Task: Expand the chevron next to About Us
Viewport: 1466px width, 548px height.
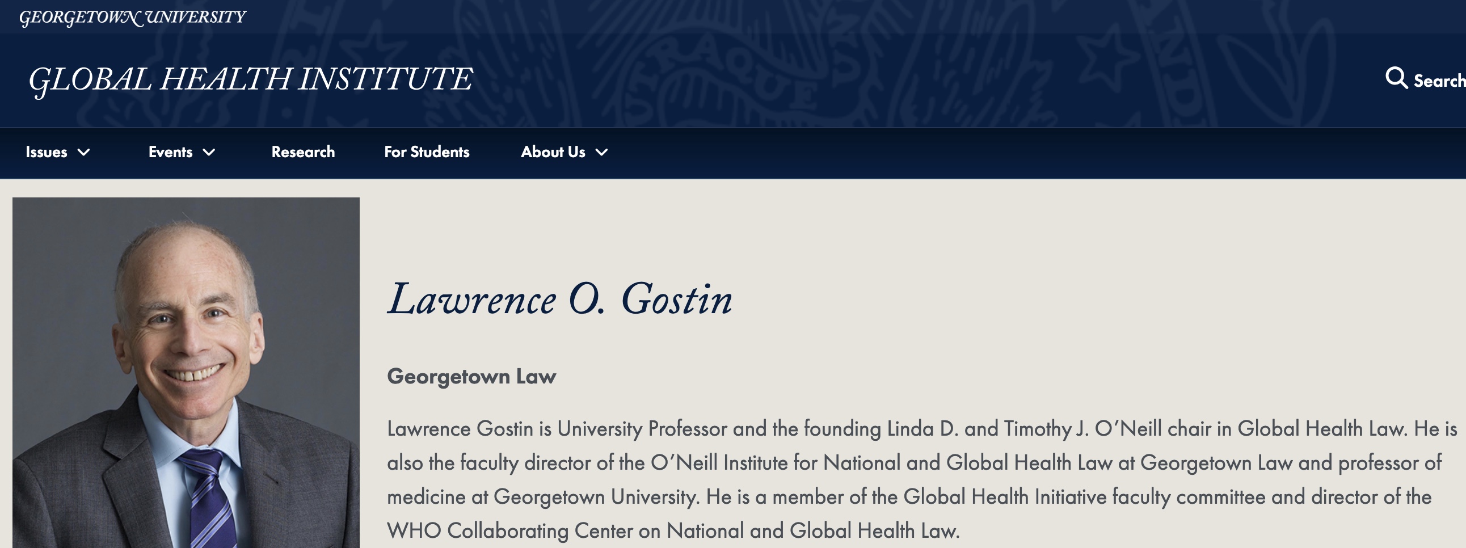Action: click(x=601, y=153)
